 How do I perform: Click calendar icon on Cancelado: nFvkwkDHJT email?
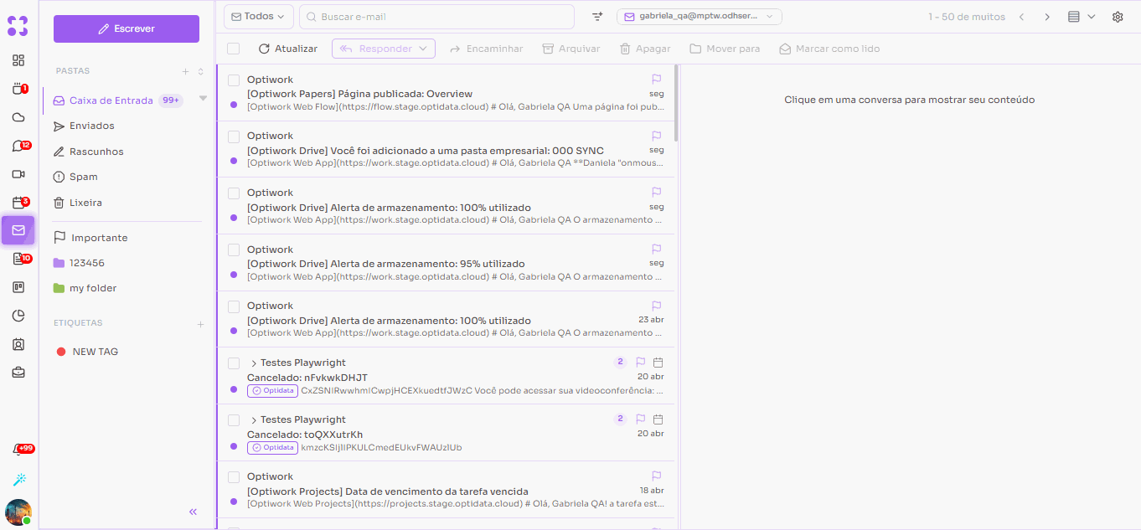[658, 363]
